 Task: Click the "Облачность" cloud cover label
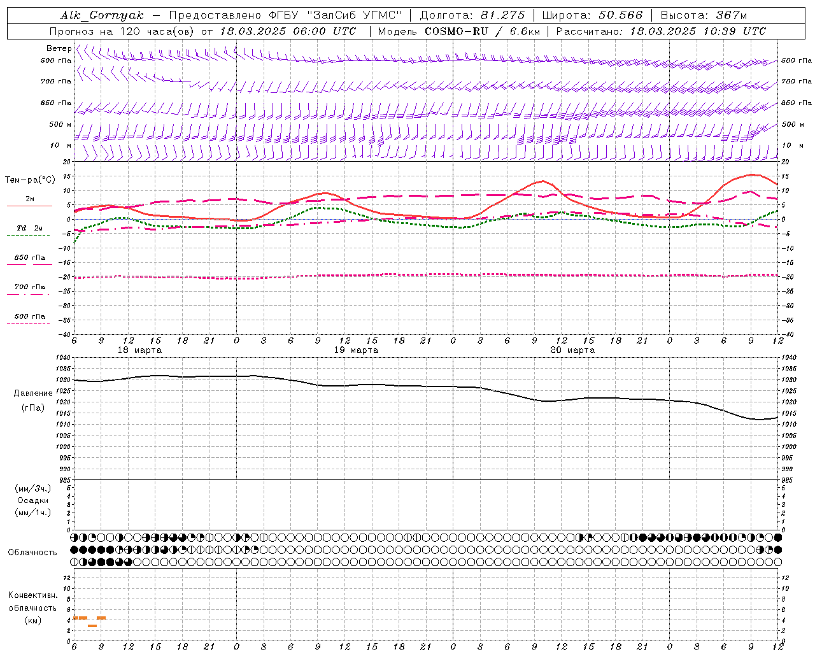click(x=32, y=553)
